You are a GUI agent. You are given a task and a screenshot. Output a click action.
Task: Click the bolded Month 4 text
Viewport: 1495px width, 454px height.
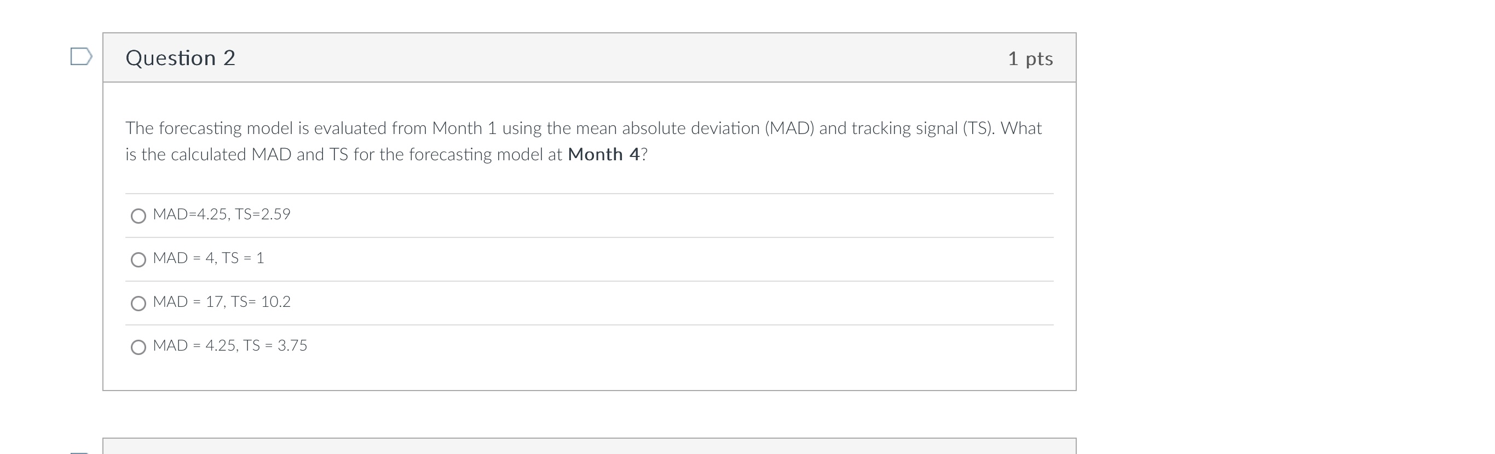click(x=603, y=154)
